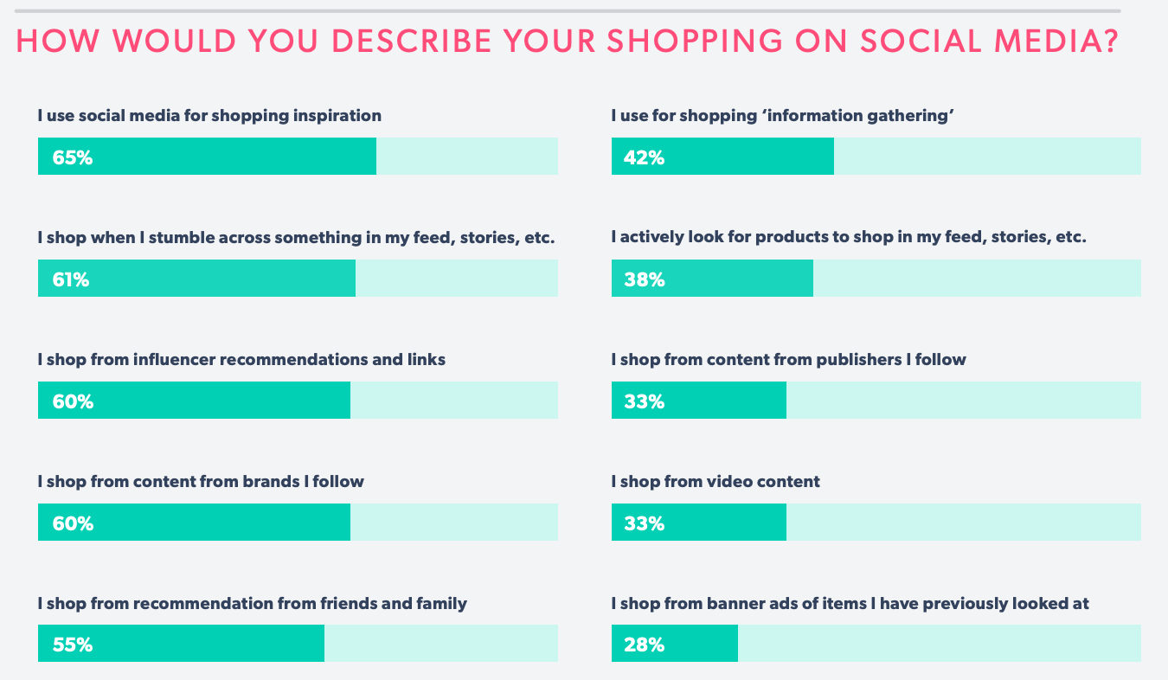Select the 'content from brands I follow' label
This screenshot has height=680, width=1168.
click(x=201, y=481)
